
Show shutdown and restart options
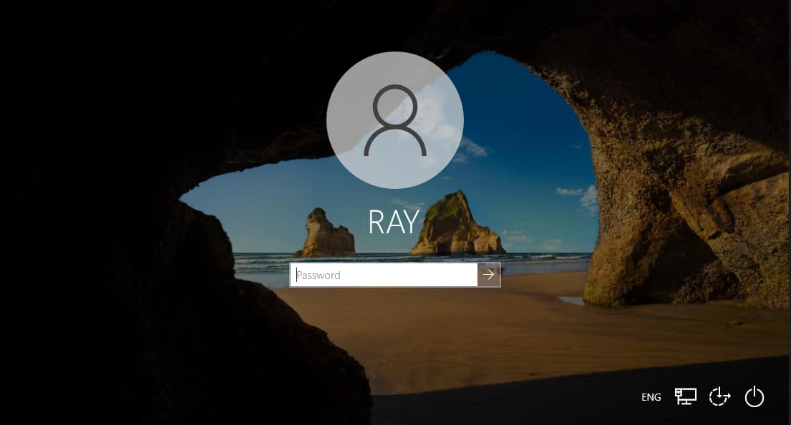(x=754, y=396)
